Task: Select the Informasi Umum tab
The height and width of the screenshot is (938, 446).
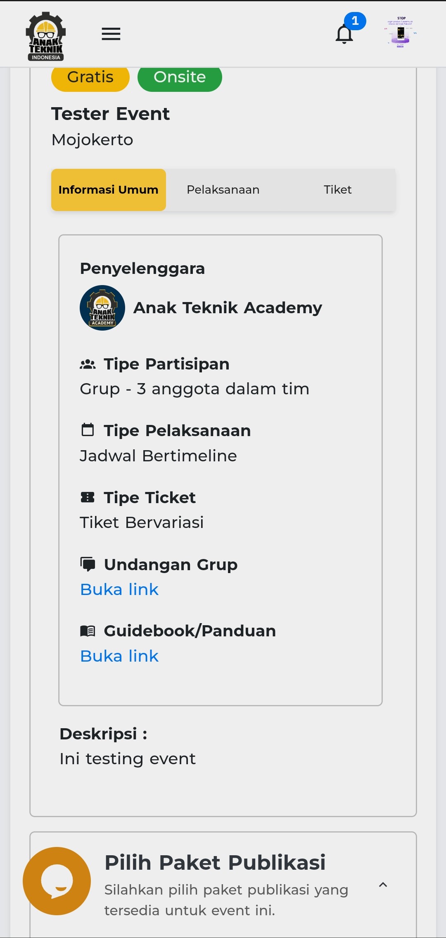Action: click(x=109, y=190)
